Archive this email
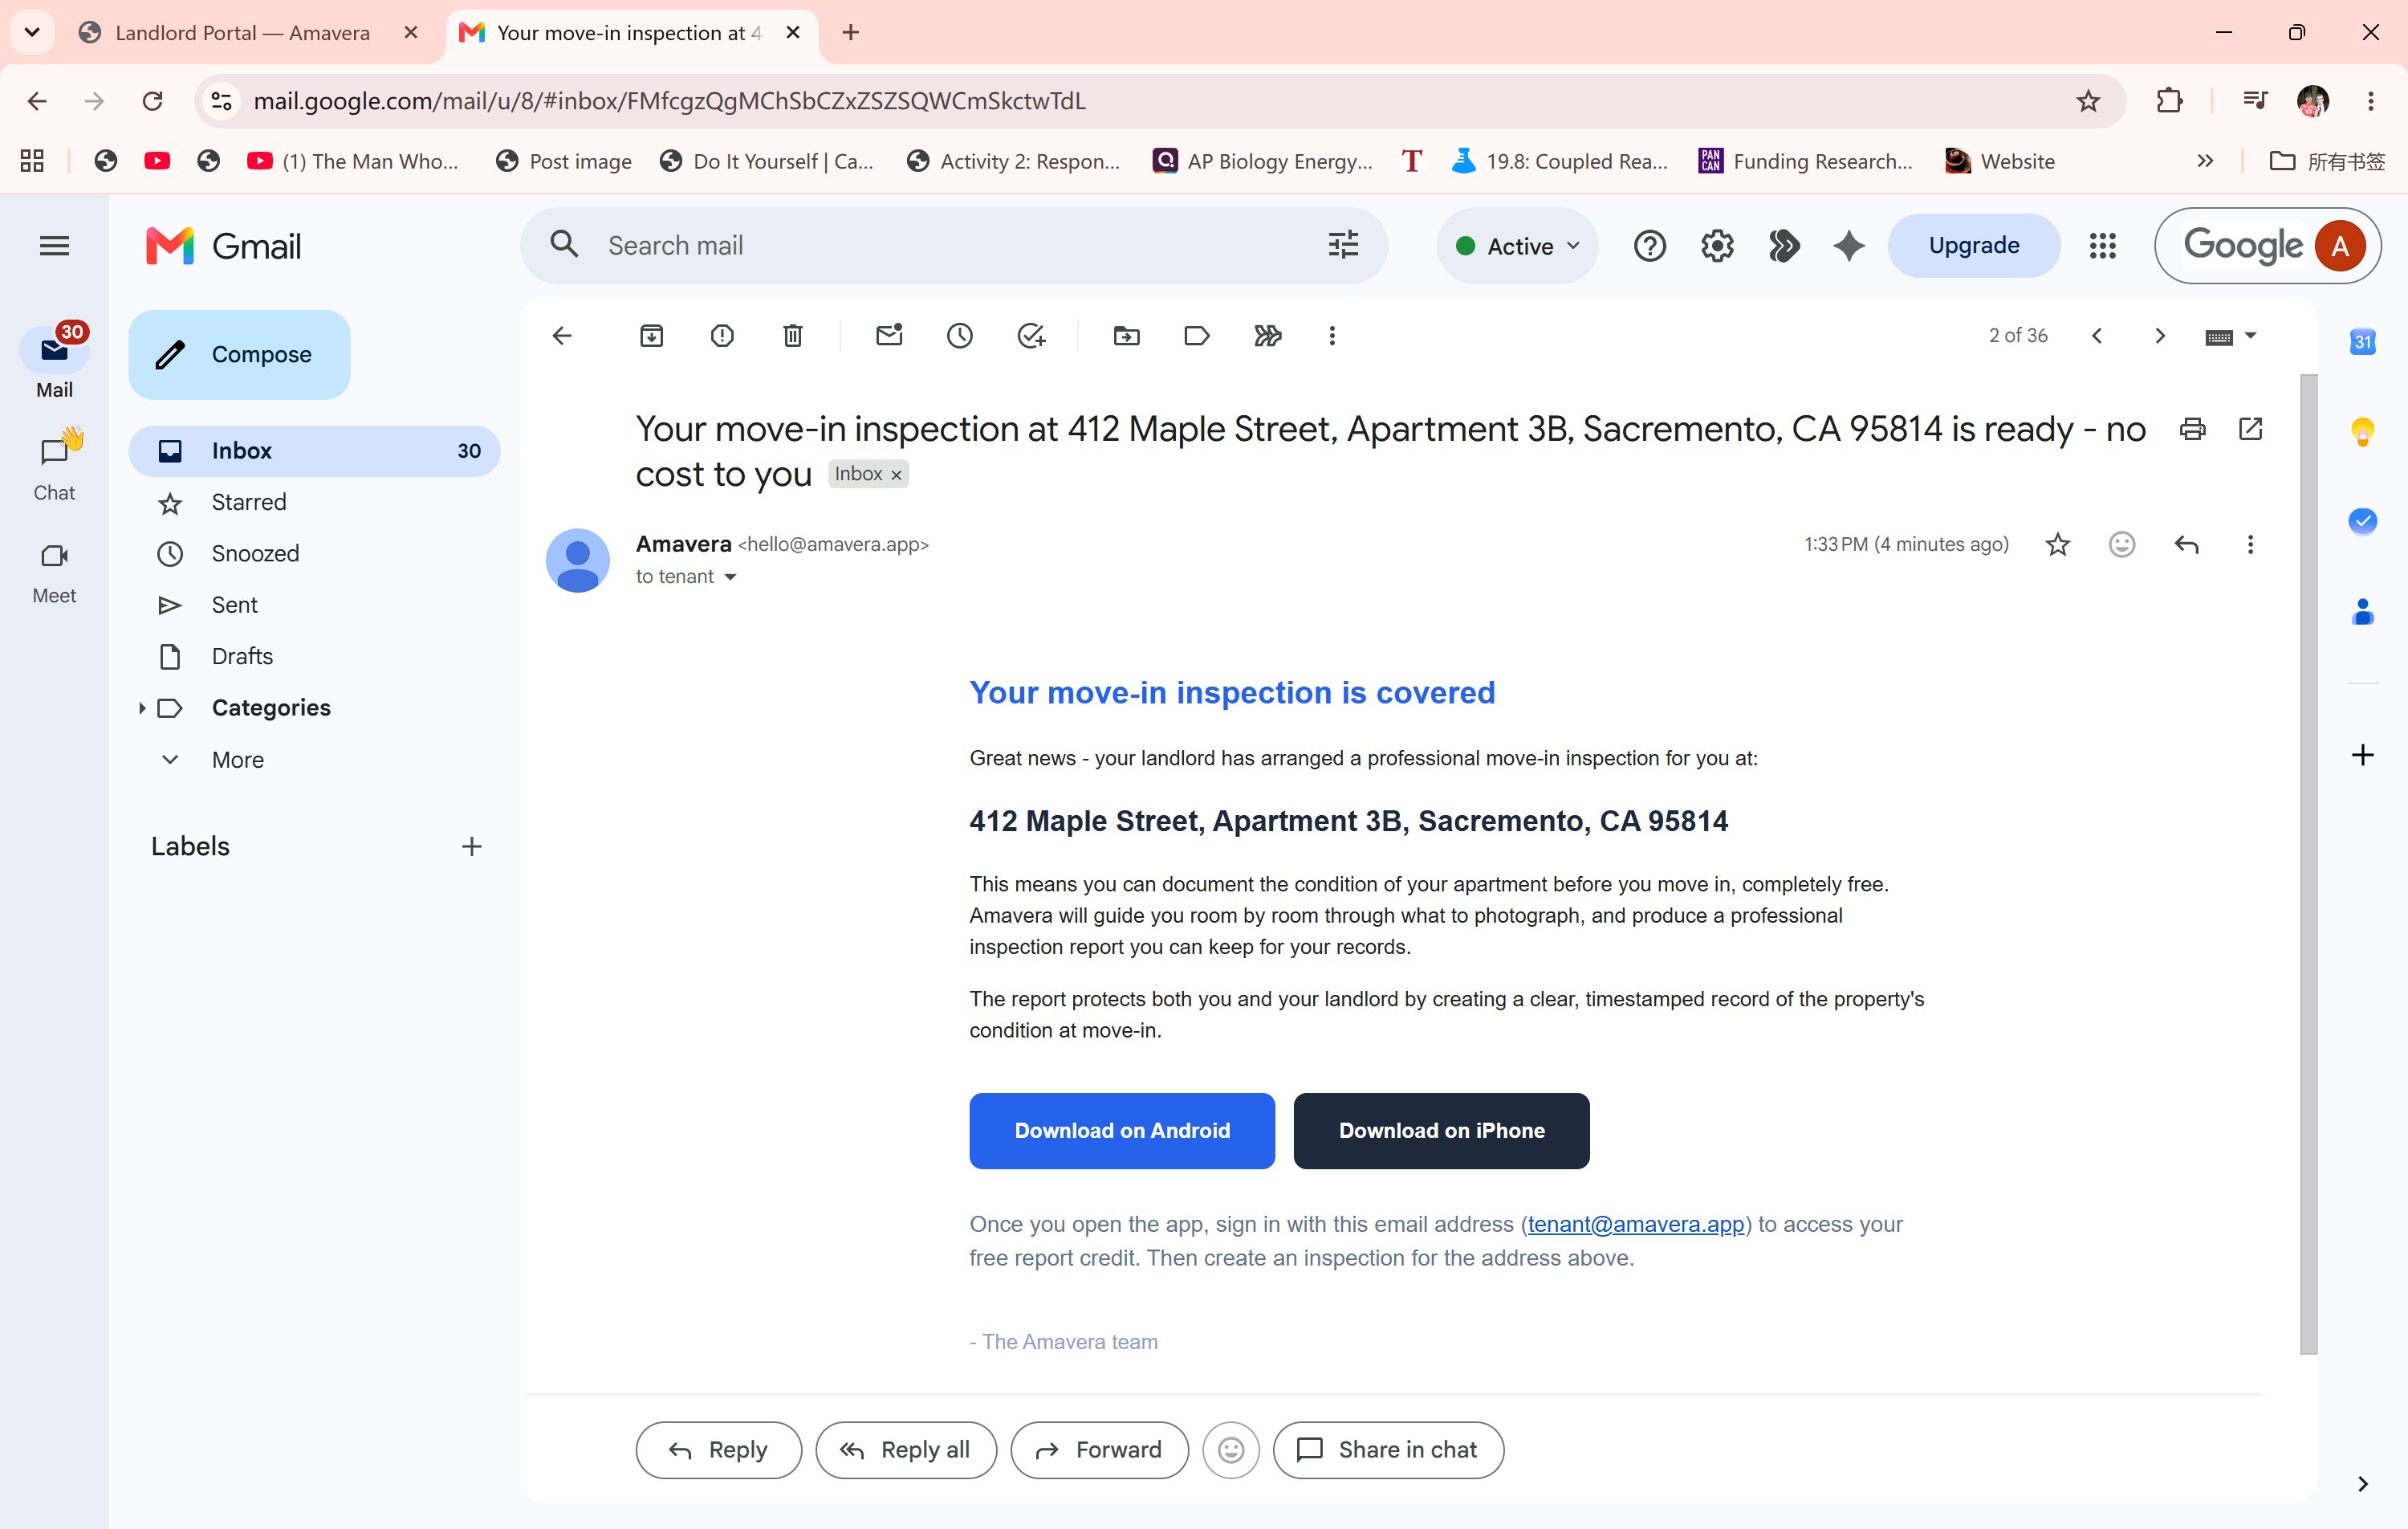Image resolution: width=2408 pixels, height=1529 pixels. tap(651, 336)
